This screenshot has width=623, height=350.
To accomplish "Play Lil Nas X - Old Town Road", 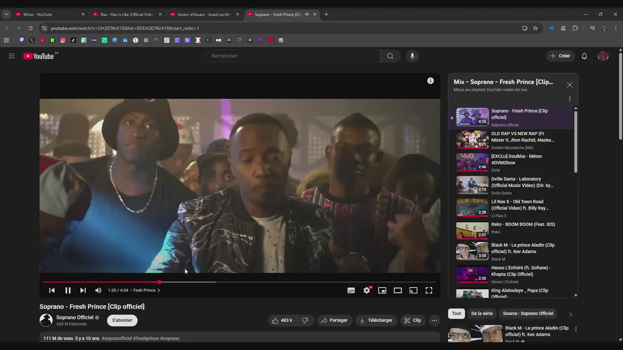I will 511,208.
